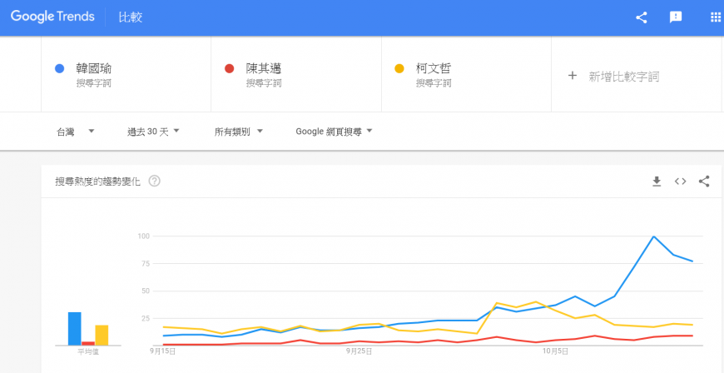The width and height of the screenshot is (724, 373).
Task: Open the 台灣 region dropdown
Action: click(x=75, y=132)
